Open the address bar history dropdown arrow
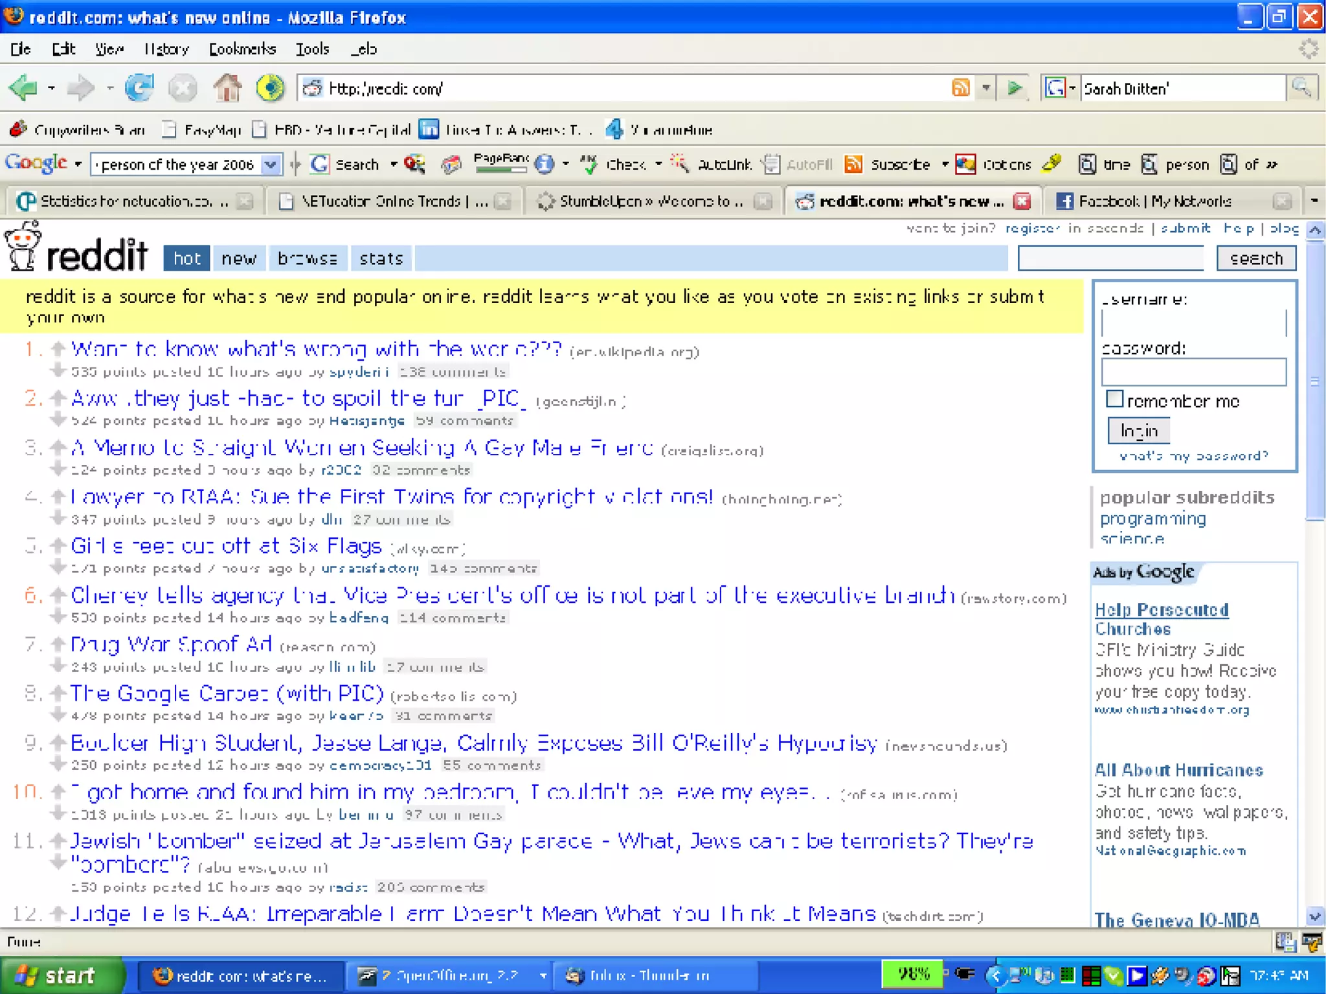This screenshot has height=994, width=1326. coord(985,87)
